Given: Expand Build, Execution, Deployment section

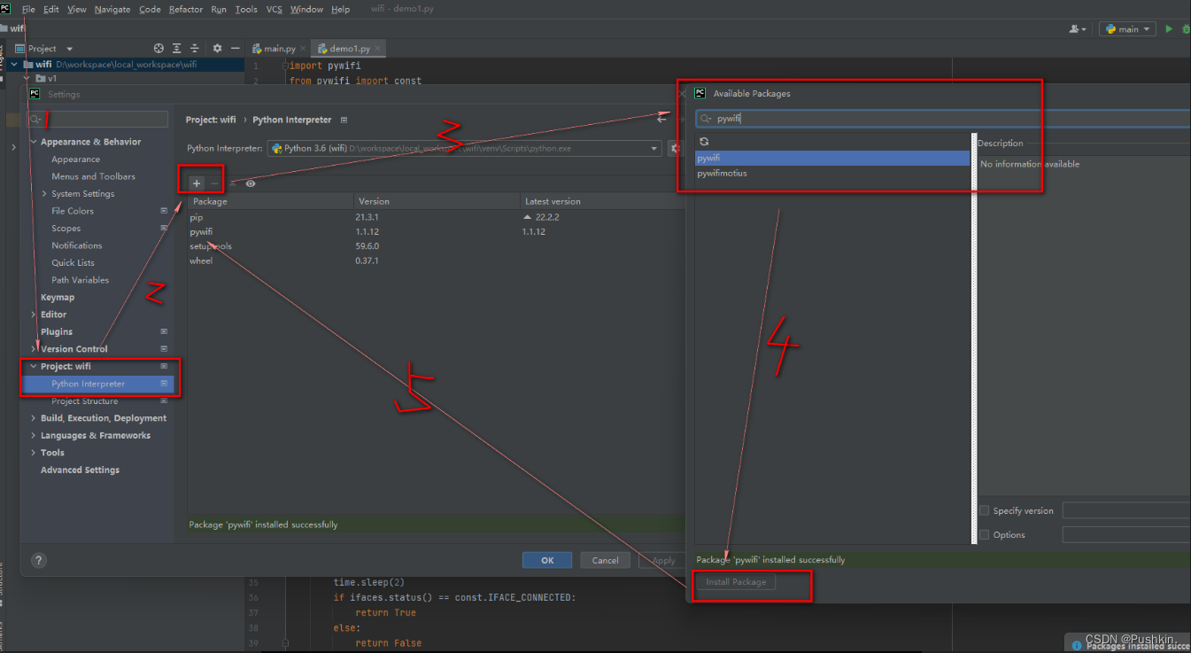Looking at the screenshot, I should click(34, 418).
